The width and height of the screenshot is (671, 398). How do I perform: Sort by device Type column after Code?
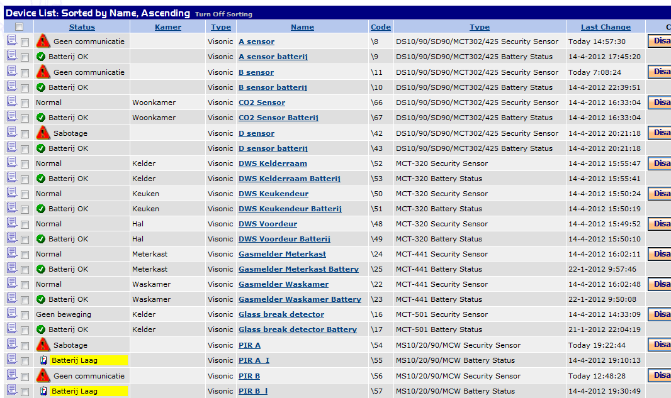pos(479,27)
